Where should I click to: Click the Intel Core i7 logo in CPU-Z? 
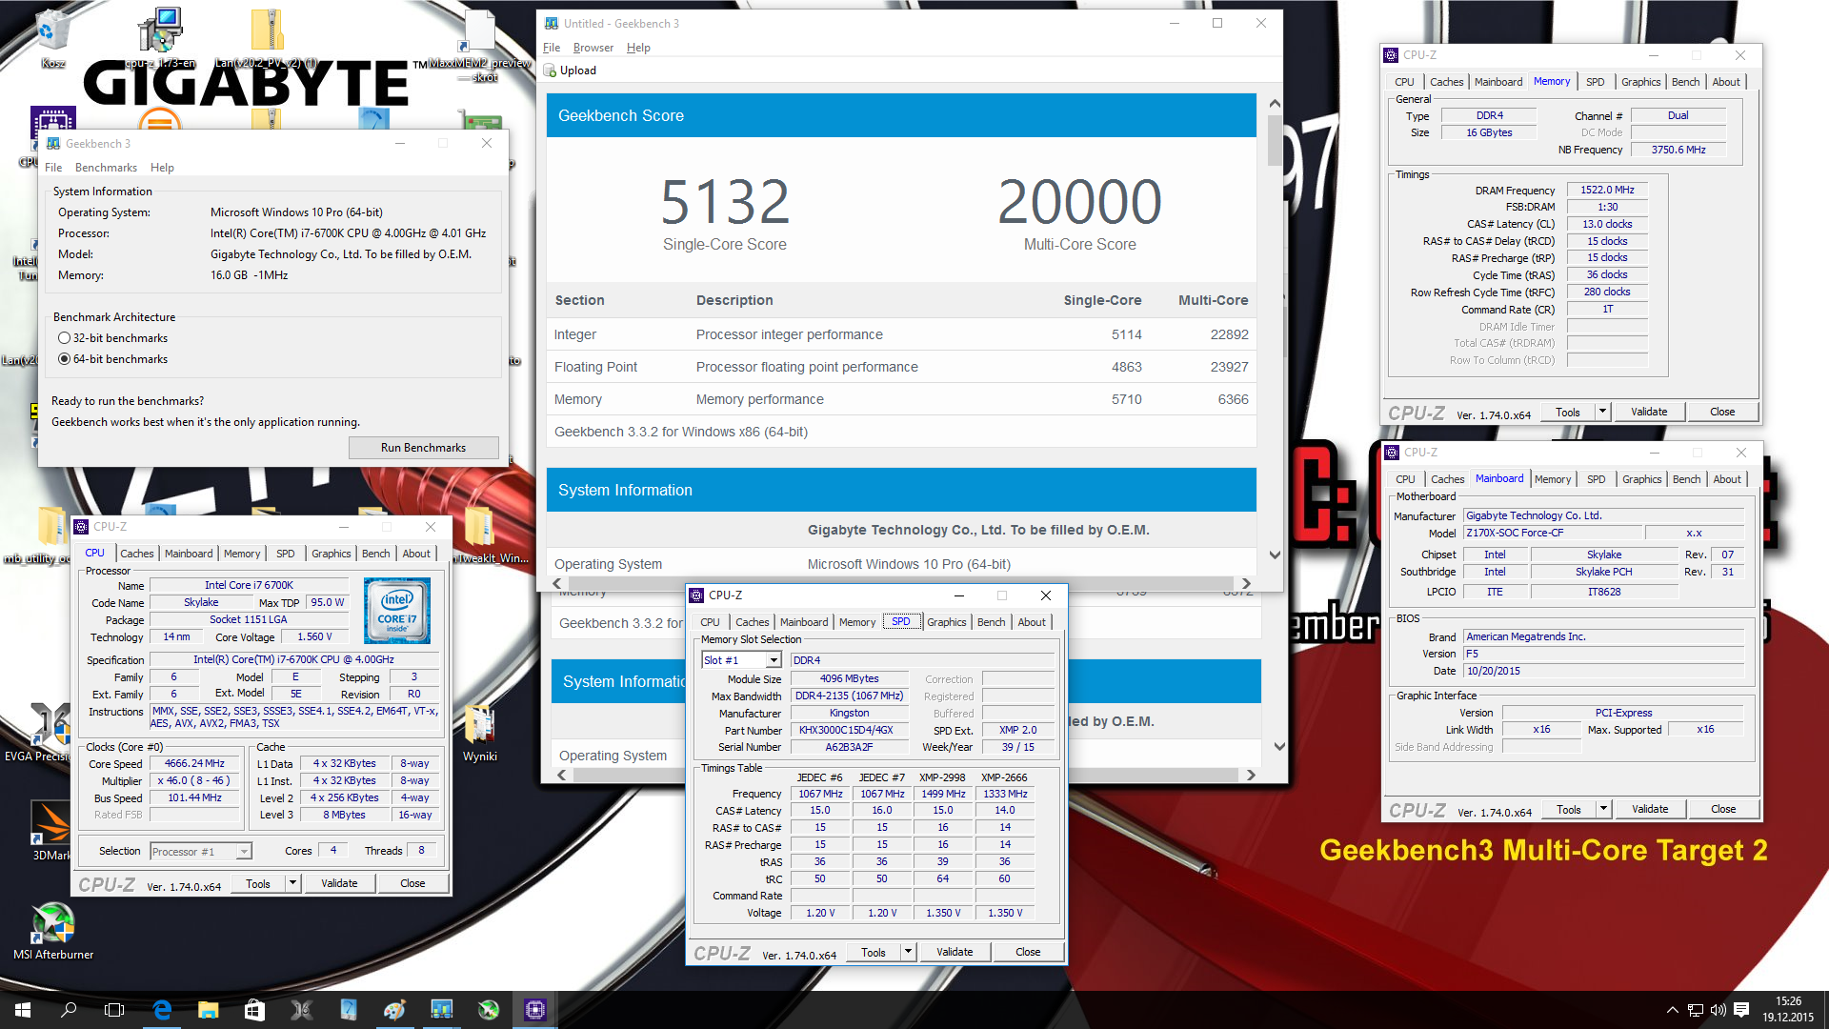point(397,611)
